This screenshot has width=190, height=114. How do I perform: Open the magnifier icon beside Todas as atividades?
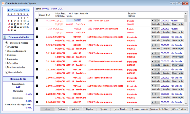click(5, 37)
